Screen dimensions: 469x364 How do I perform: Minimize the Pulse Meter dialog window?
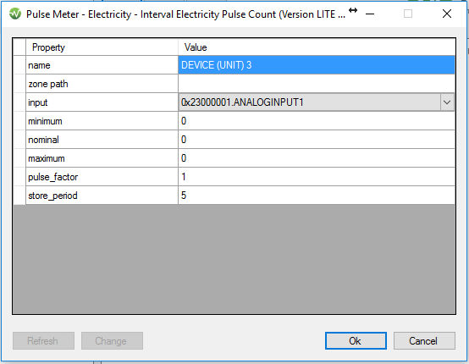370,14
